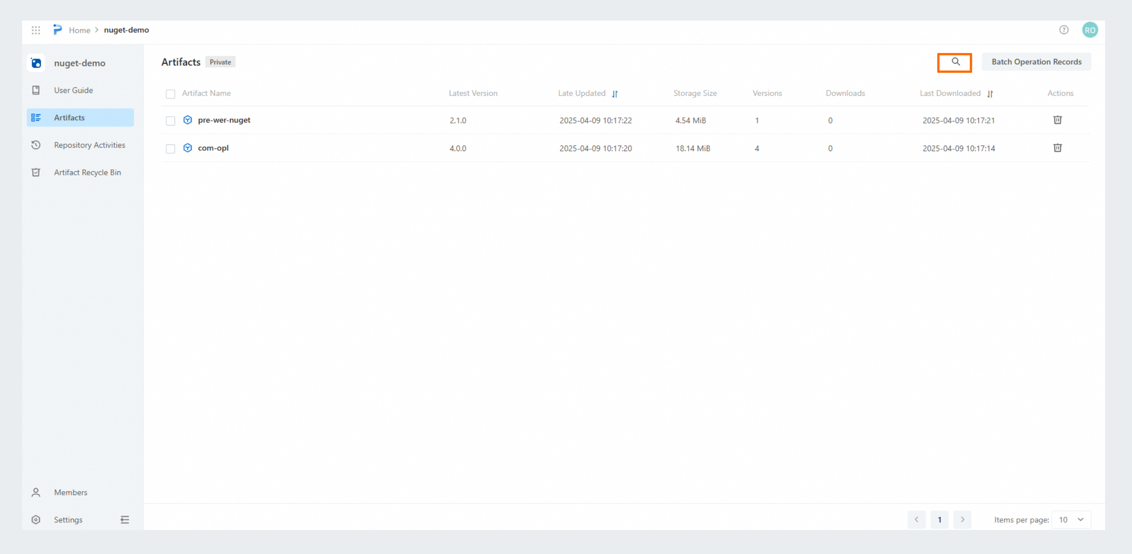Screen dimensions: 1132x554
Task: Sort by Late Updated column
Action: 615,93
